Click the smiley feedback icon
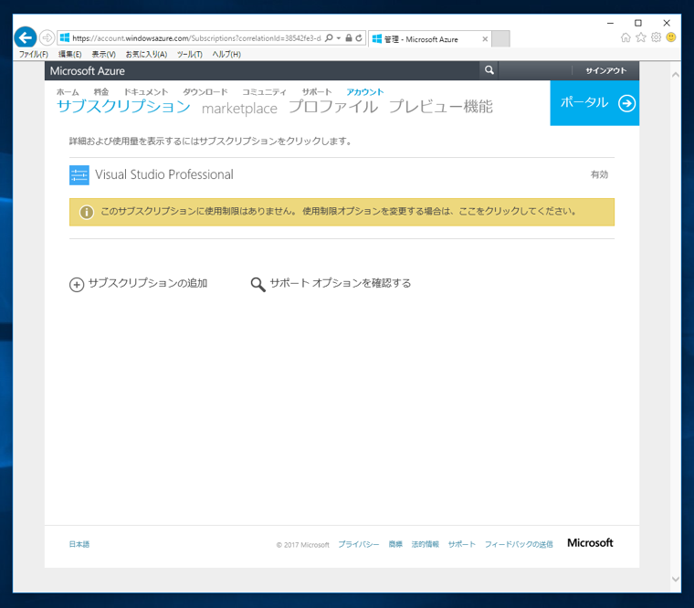Image resolution: width=694 pixels, height=608 pixels. (x=671, y=37)
